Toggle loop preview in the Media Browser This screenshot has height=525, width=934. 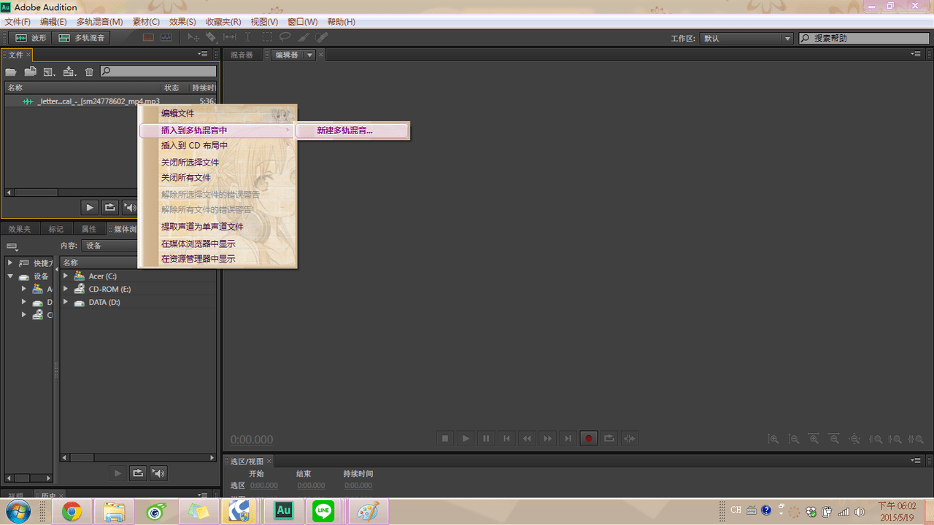tap(137, 473)
